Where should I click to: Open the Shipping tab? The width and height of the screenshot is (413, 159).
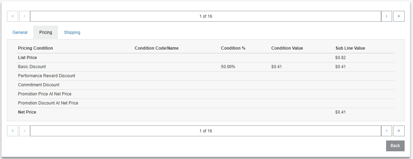click(72, 32)
